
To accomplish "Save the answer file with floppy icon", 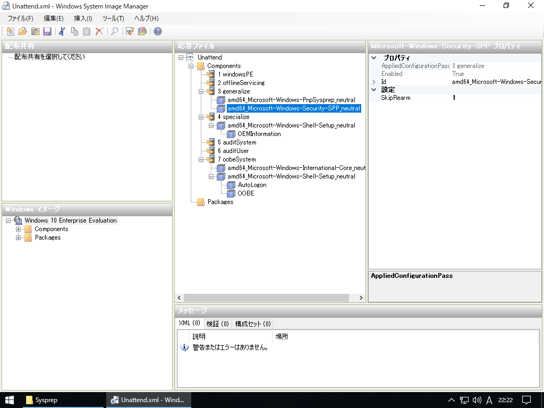I will [47, 31].
